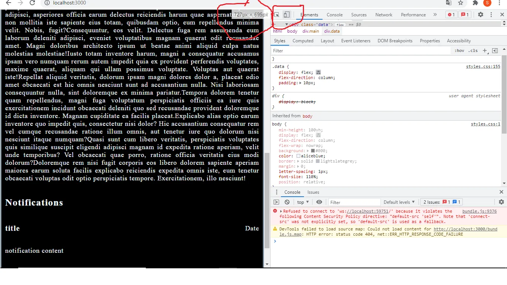
Task: Show more DevTools tabs chevron
Action: click(x=435, y=14)
